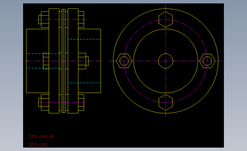Click the small center bore circle in front view

tap(166, 61)
